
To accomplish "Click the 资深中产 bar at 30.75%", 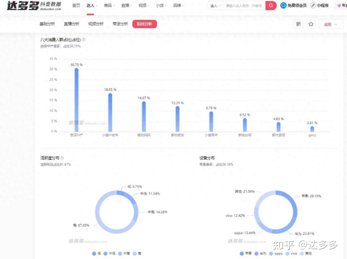I will click(76, 100).
